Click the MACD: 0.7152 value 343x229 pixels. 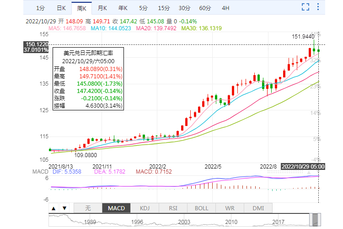154,172
